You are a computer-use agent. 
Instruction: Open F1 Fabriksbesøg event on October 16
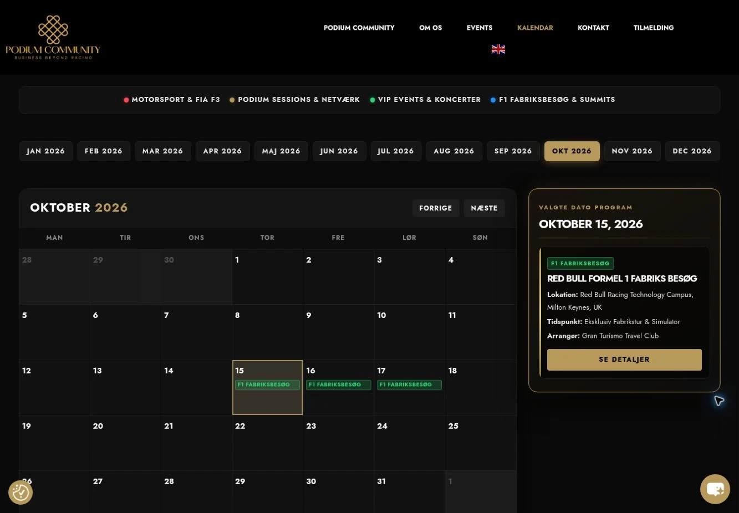tap(338, 384)
